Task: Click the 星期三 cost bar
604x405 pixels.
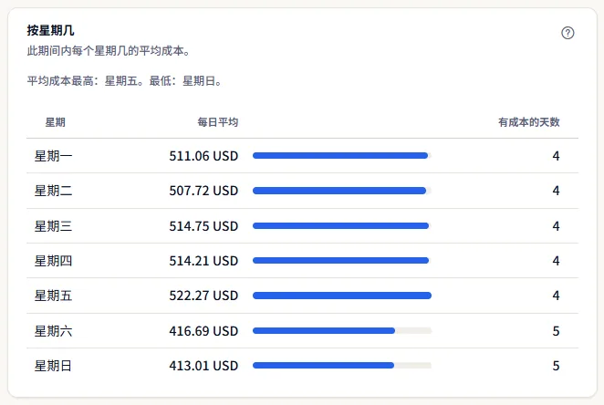Action: (342, 225)
